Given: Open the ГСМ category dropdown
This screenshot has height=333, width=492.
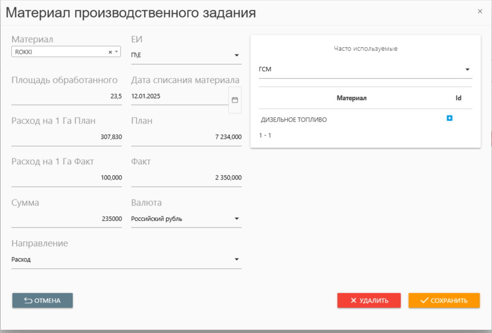Looking at the screenshot, I should pyautogui.click(x=467, y=70).
